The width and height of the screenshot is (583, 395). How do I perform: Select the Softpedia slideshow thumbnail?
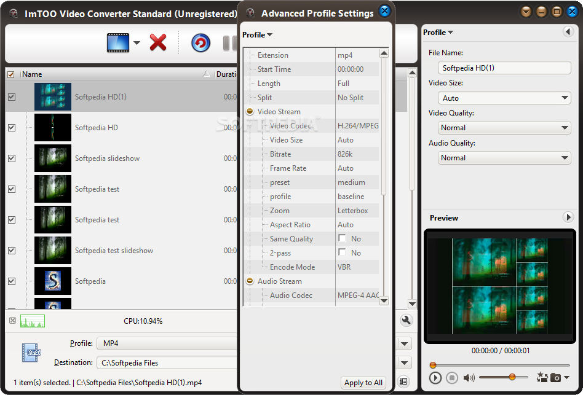53,158
